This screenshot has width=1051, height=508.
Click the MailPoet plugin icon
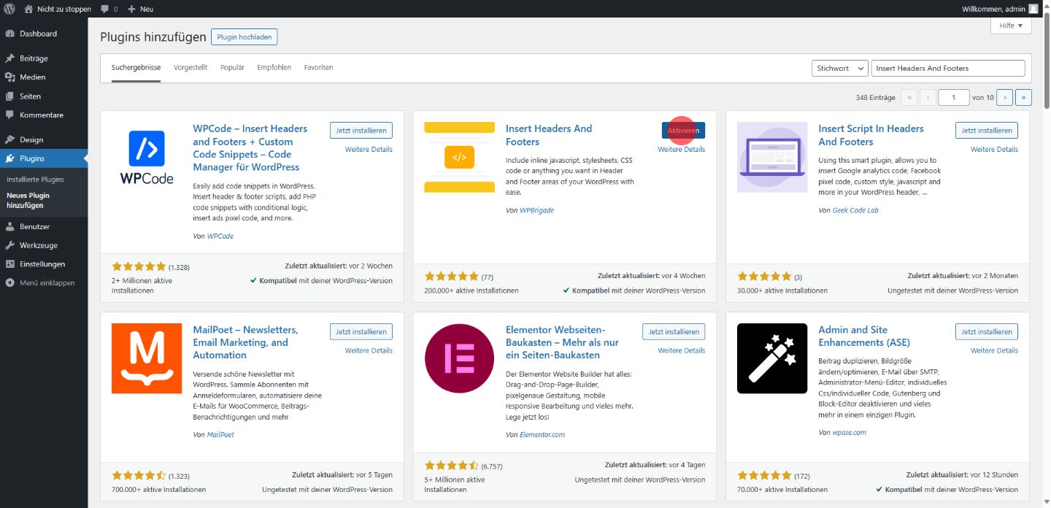pyautogui.click(x=146, y=358)
